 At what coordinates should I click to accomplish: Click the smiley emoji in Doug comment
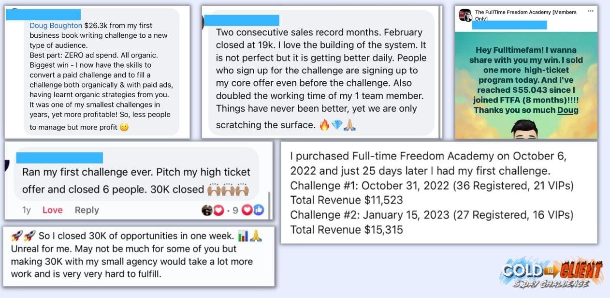(124, 127)
